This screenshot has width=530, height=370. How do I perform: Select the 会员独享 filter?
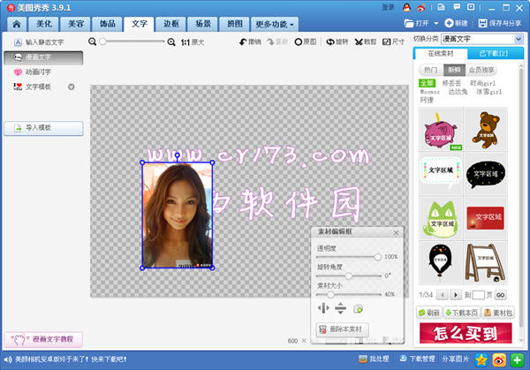481,70
